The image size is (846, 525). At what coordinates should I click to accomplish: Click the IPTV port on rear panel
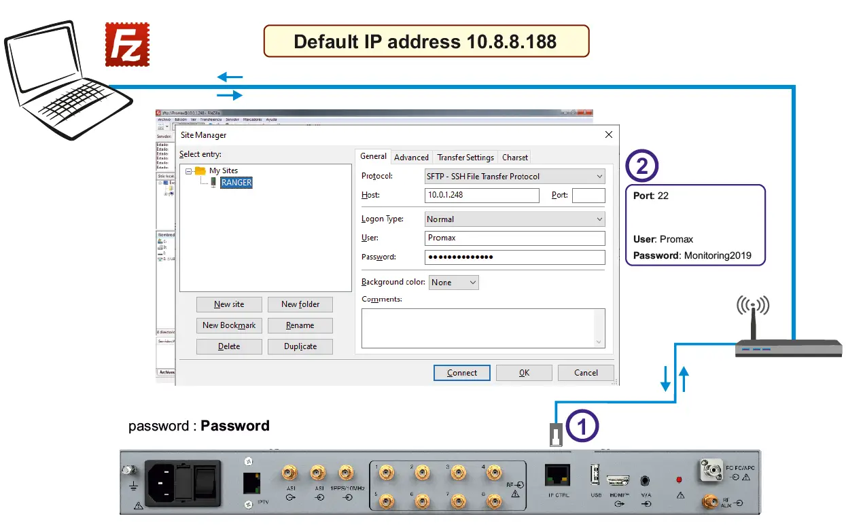coord(251,482)
